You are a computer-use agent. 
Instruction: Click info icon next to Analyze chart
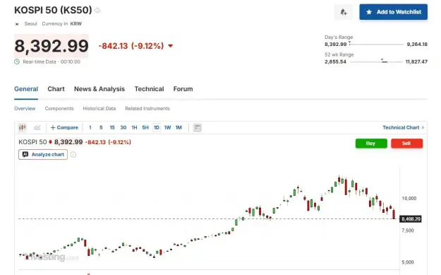point(73,154)
